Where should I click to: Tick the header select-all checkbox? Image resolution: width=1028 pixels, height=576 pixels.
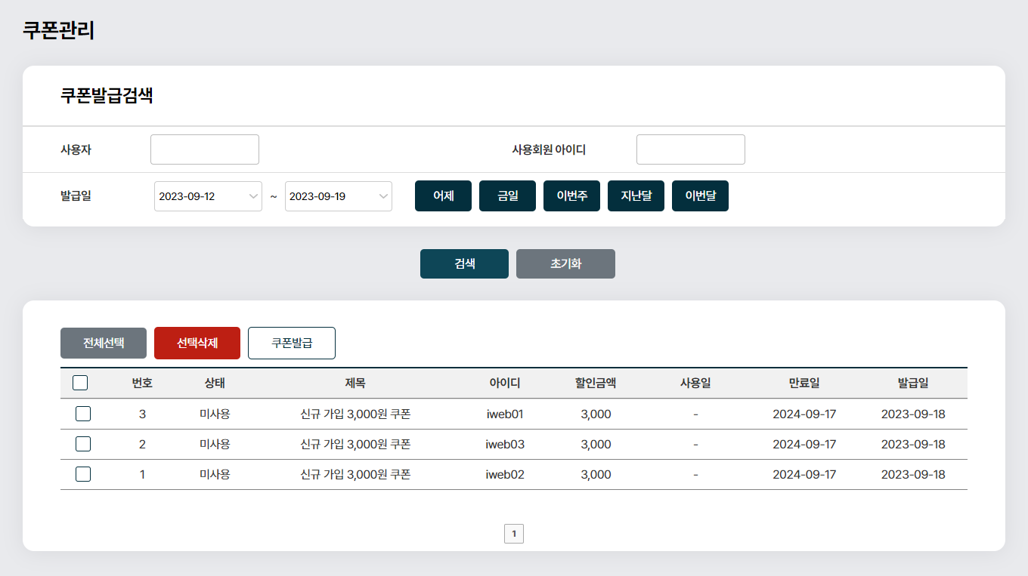(x=80, y=383)
